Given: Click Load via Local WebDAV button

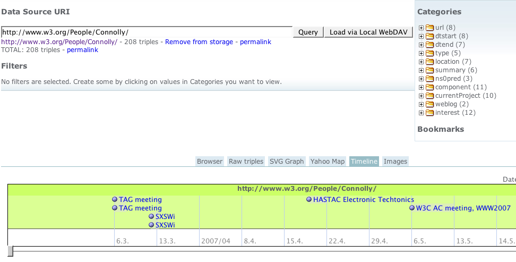Looking at the screenshot, I should [368, 32].
